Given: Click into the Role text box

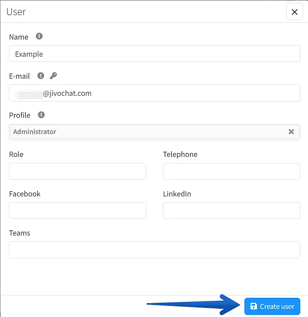Looking at the screenshot, I should pyautogui.click(x=77, y=172).
